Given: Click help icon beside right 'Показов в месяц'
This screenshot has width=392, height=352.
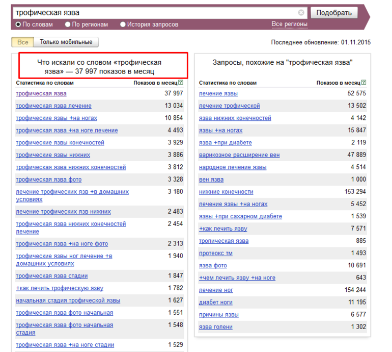Looking at the screenshot, I should pyautogui.click(x=363, y=83).
